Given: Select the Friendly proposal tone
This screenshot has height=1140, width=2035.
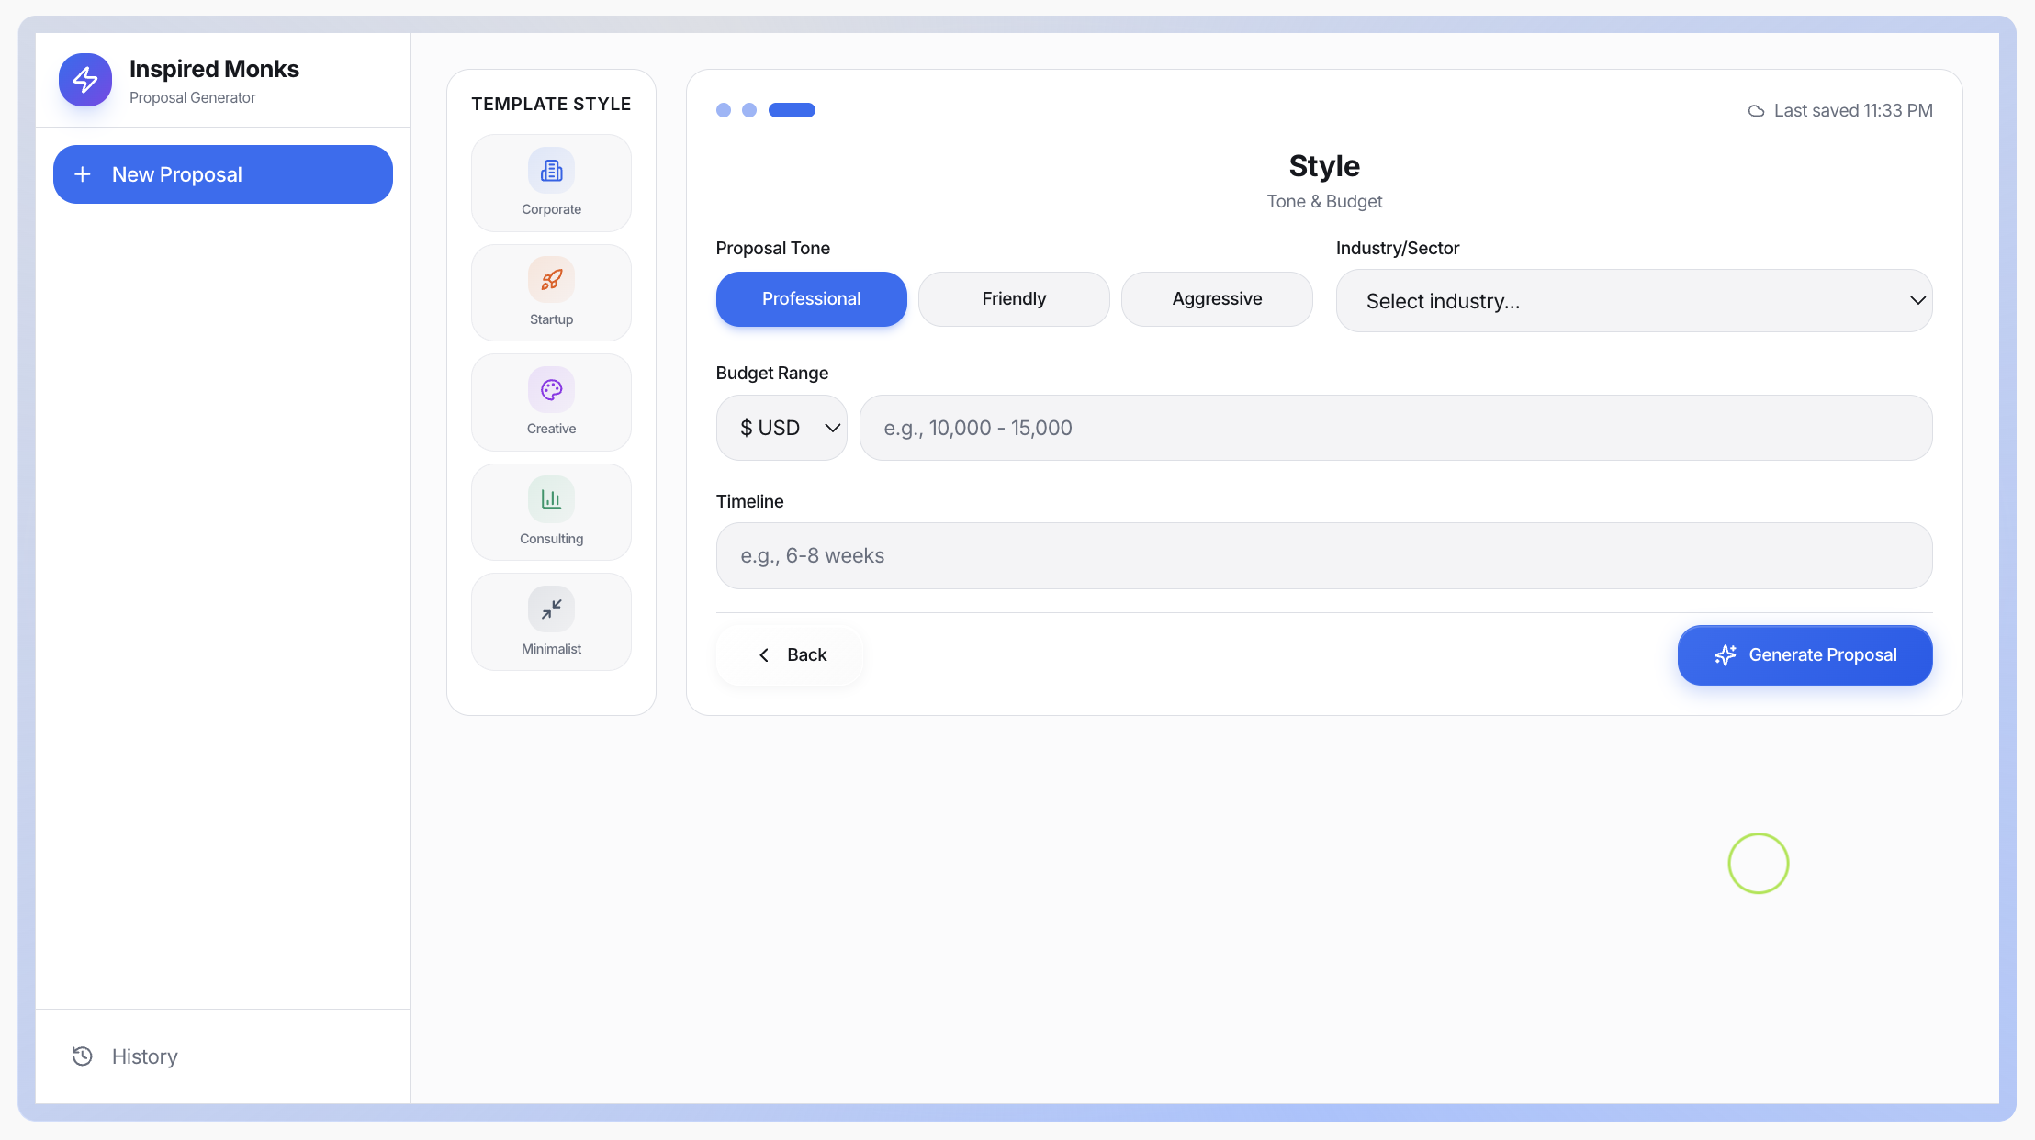Looking at the screenshot, I should click(1014, 298).
